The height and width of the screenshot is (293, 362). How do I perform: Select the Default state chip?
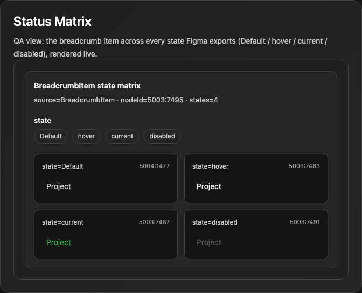[51, 136]
